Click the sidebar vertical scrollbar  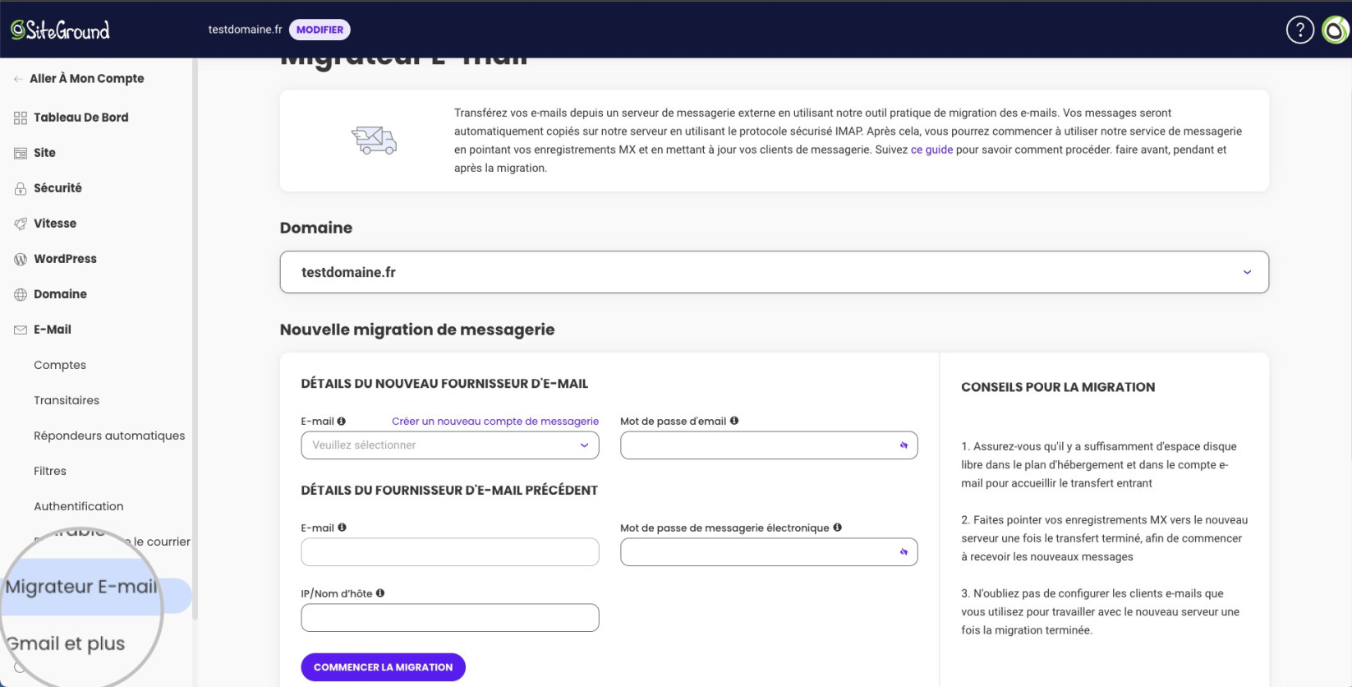195,337
